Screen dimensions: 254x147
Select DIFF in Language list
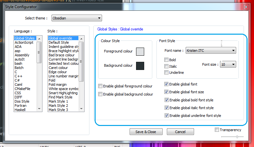pos(25,97)
